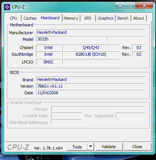This screenshot has height=160, width=156.
Task: Click the Validate button
Action: coord(109,147)
